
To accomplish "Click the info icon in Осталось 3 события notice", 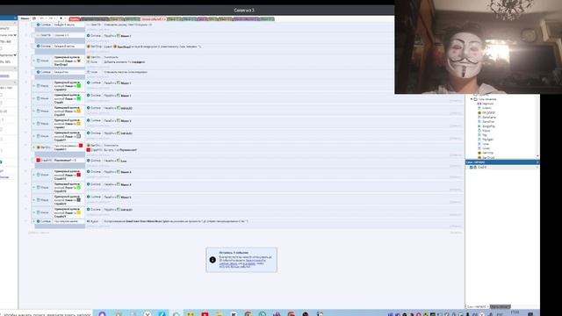I will pos(213,260).
